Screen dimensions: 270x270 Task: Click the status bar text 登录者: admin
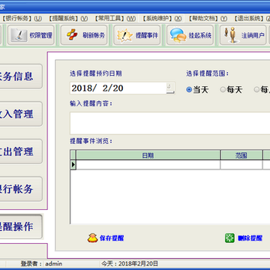[x=41, y=263]
